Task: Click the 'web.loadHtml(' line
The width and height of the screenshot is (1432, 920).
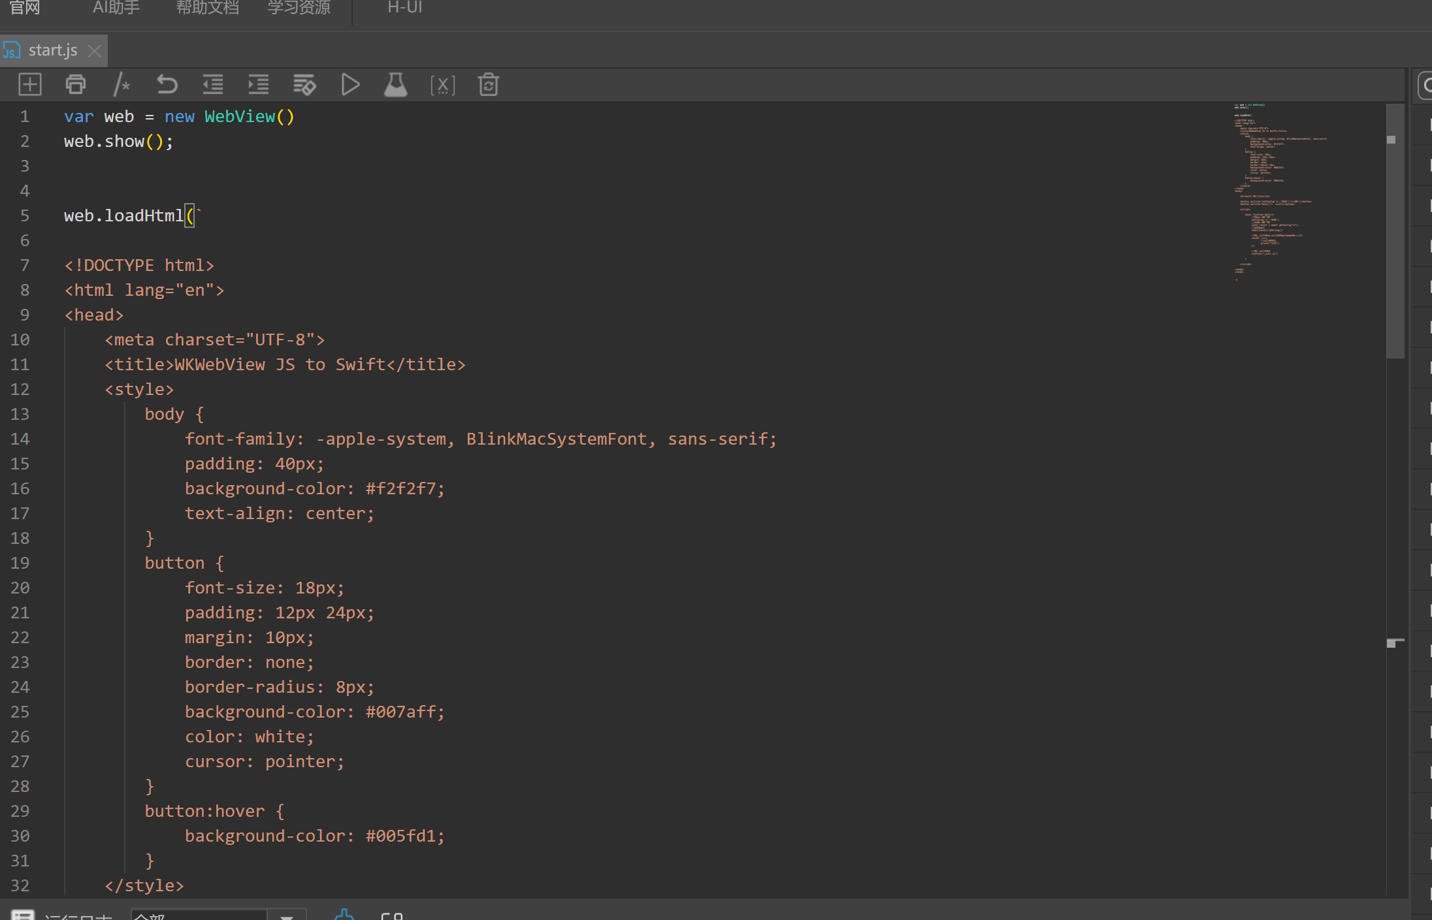Action: (132, 216)
